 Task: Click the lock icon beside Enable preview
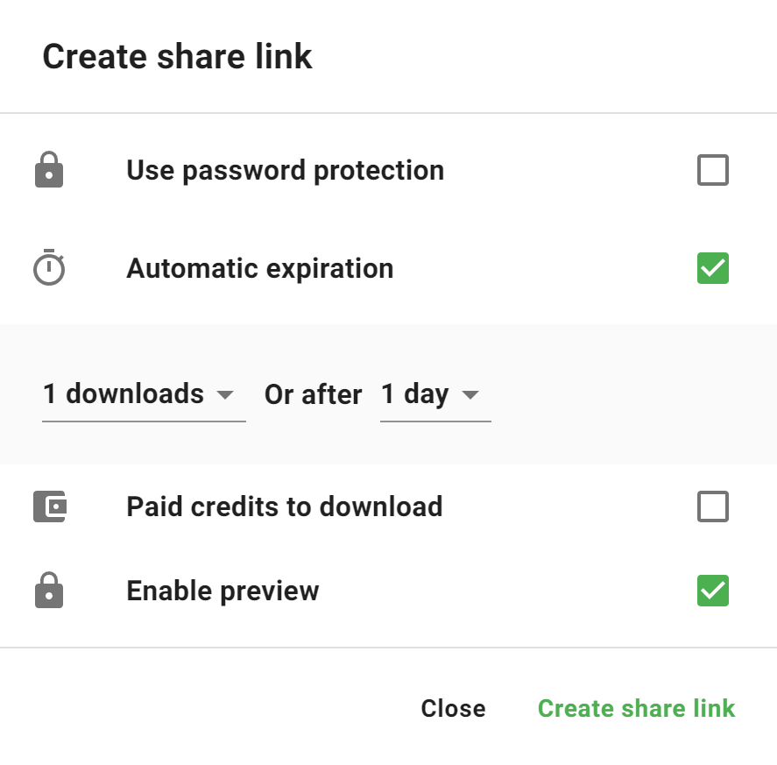(49, 591)
